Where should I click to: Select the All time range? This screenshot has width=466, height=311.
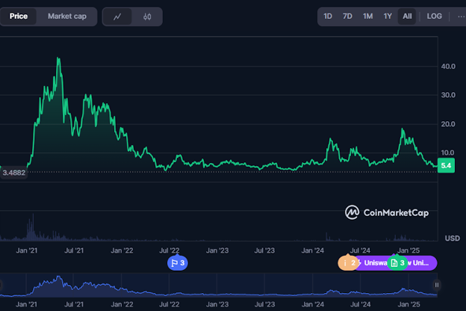(x=407, y=16)
